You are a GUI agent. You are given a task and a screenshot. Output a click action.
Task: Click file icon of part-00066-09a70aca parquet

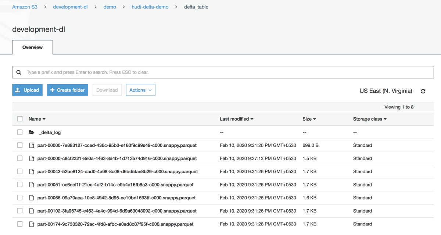(x=31, y=198)
